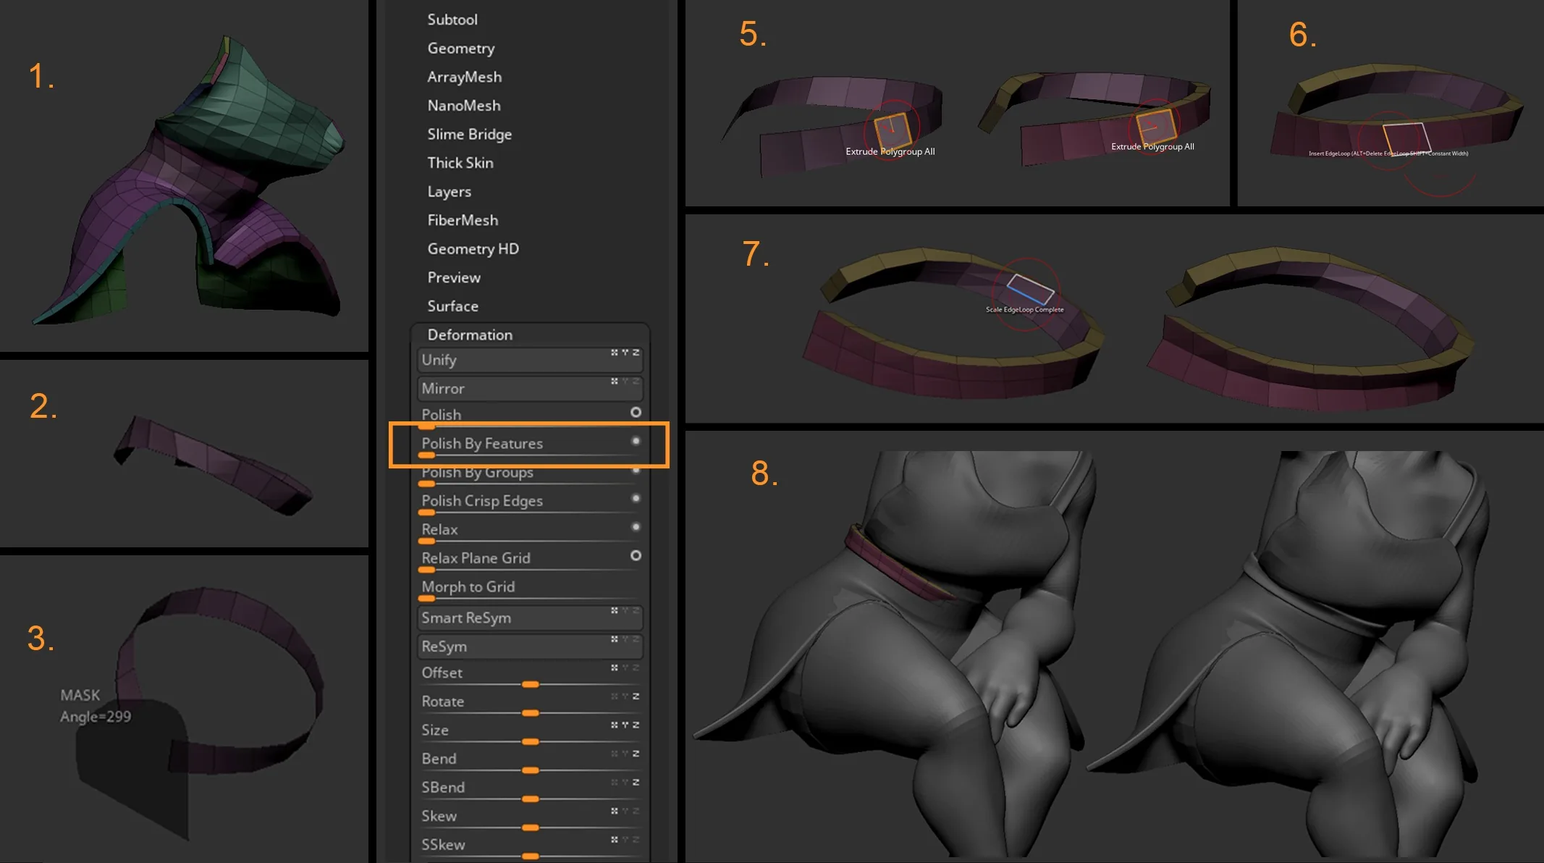This screenshot has height=863, width=1544.
Task: Toggle the Z axis on Size
Action: point(636,725)
